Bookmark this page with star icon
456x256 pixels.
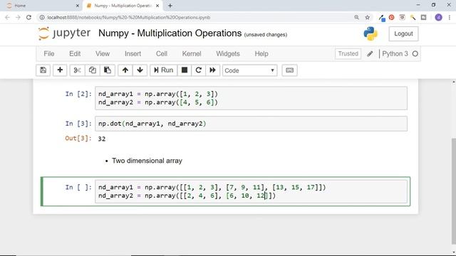[368, 17]
